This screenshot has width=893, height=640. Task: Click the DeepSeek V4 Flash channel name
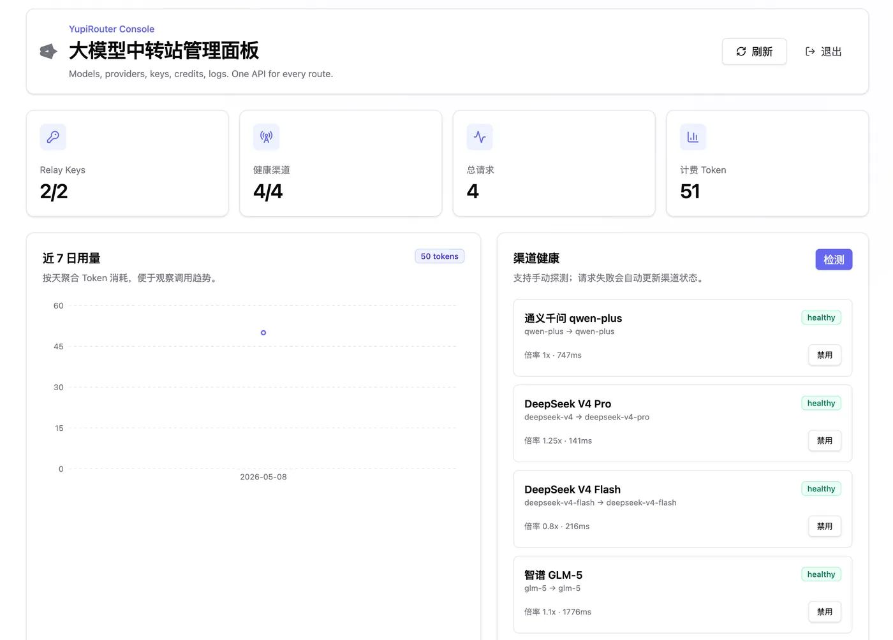[x=572, y=490]
